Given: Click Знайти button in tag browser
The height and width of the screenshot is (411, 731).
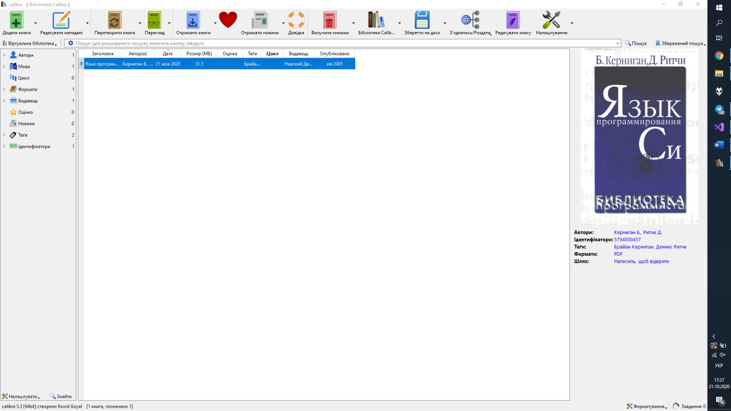Looking at the screenshot, I should [x=61, y=396].
